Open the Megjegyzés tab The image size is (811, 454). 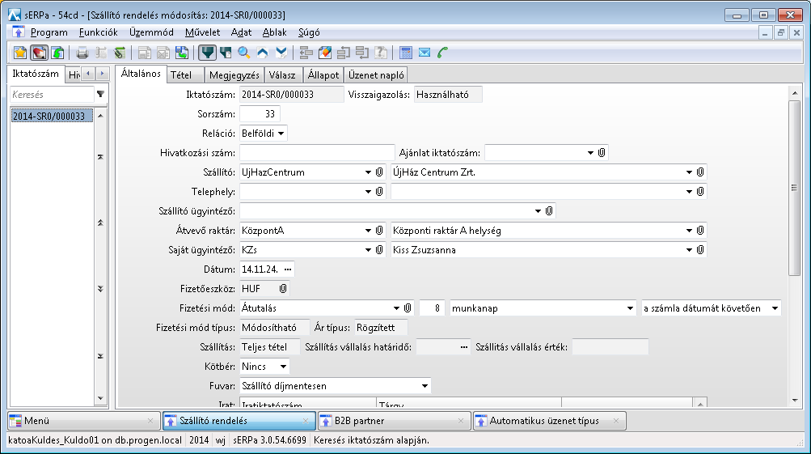(233, 75)
